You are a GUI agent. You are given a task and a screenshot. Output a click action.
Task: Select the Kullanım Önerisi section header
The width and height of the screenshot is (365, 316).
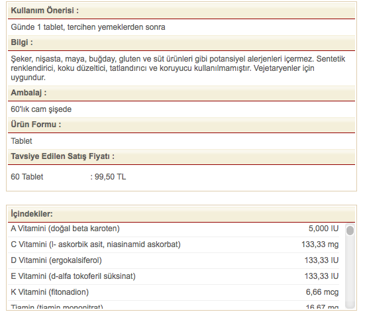click(x=182, y=11)
